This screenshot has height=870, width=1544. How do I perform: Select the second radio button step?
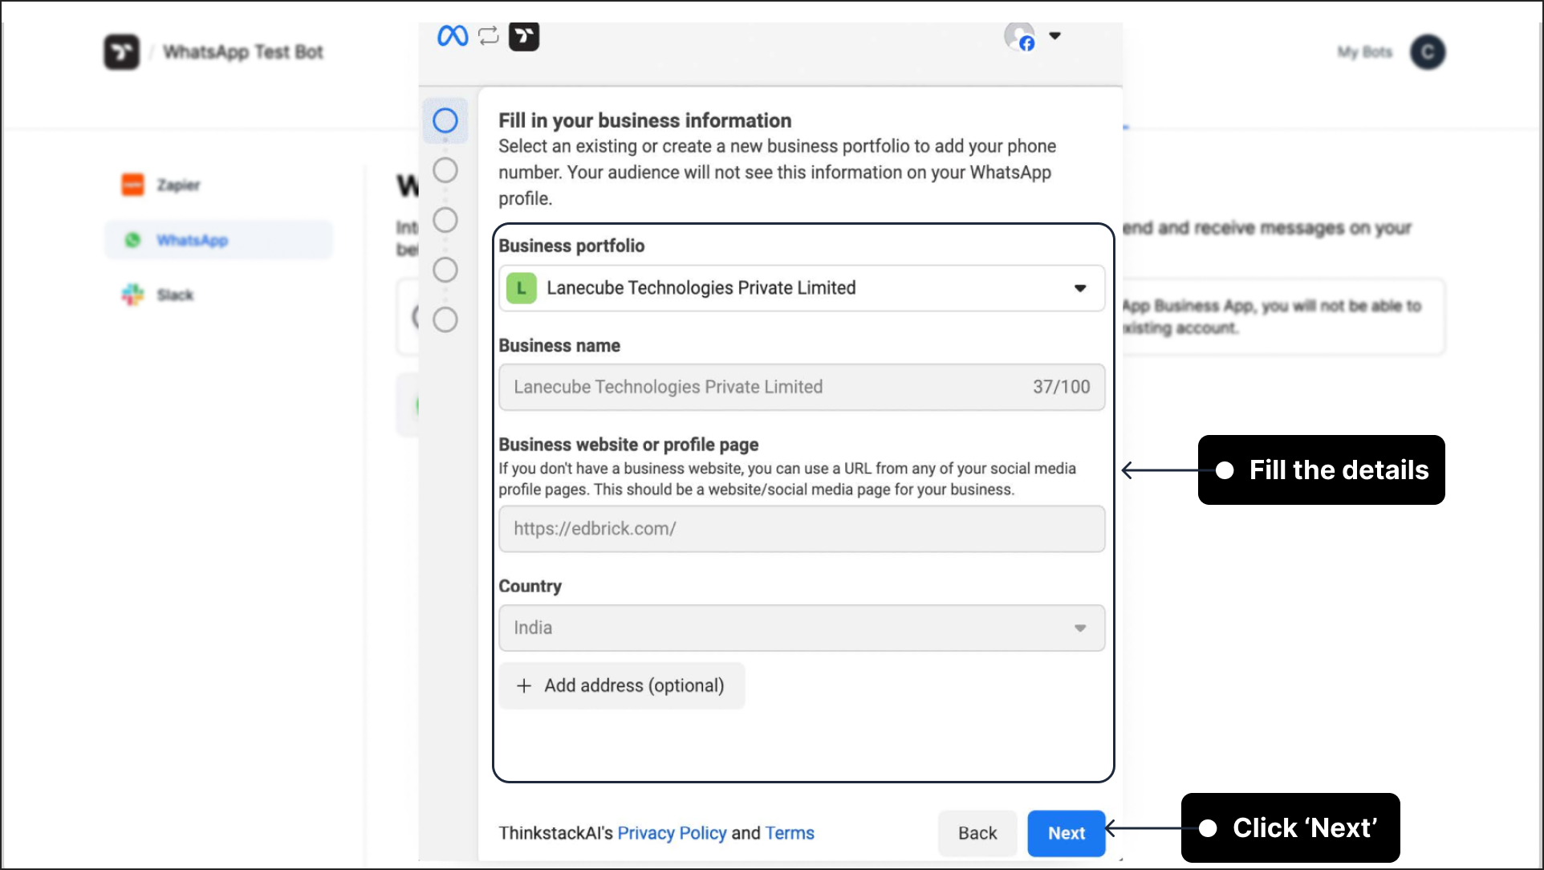(445, 170)
